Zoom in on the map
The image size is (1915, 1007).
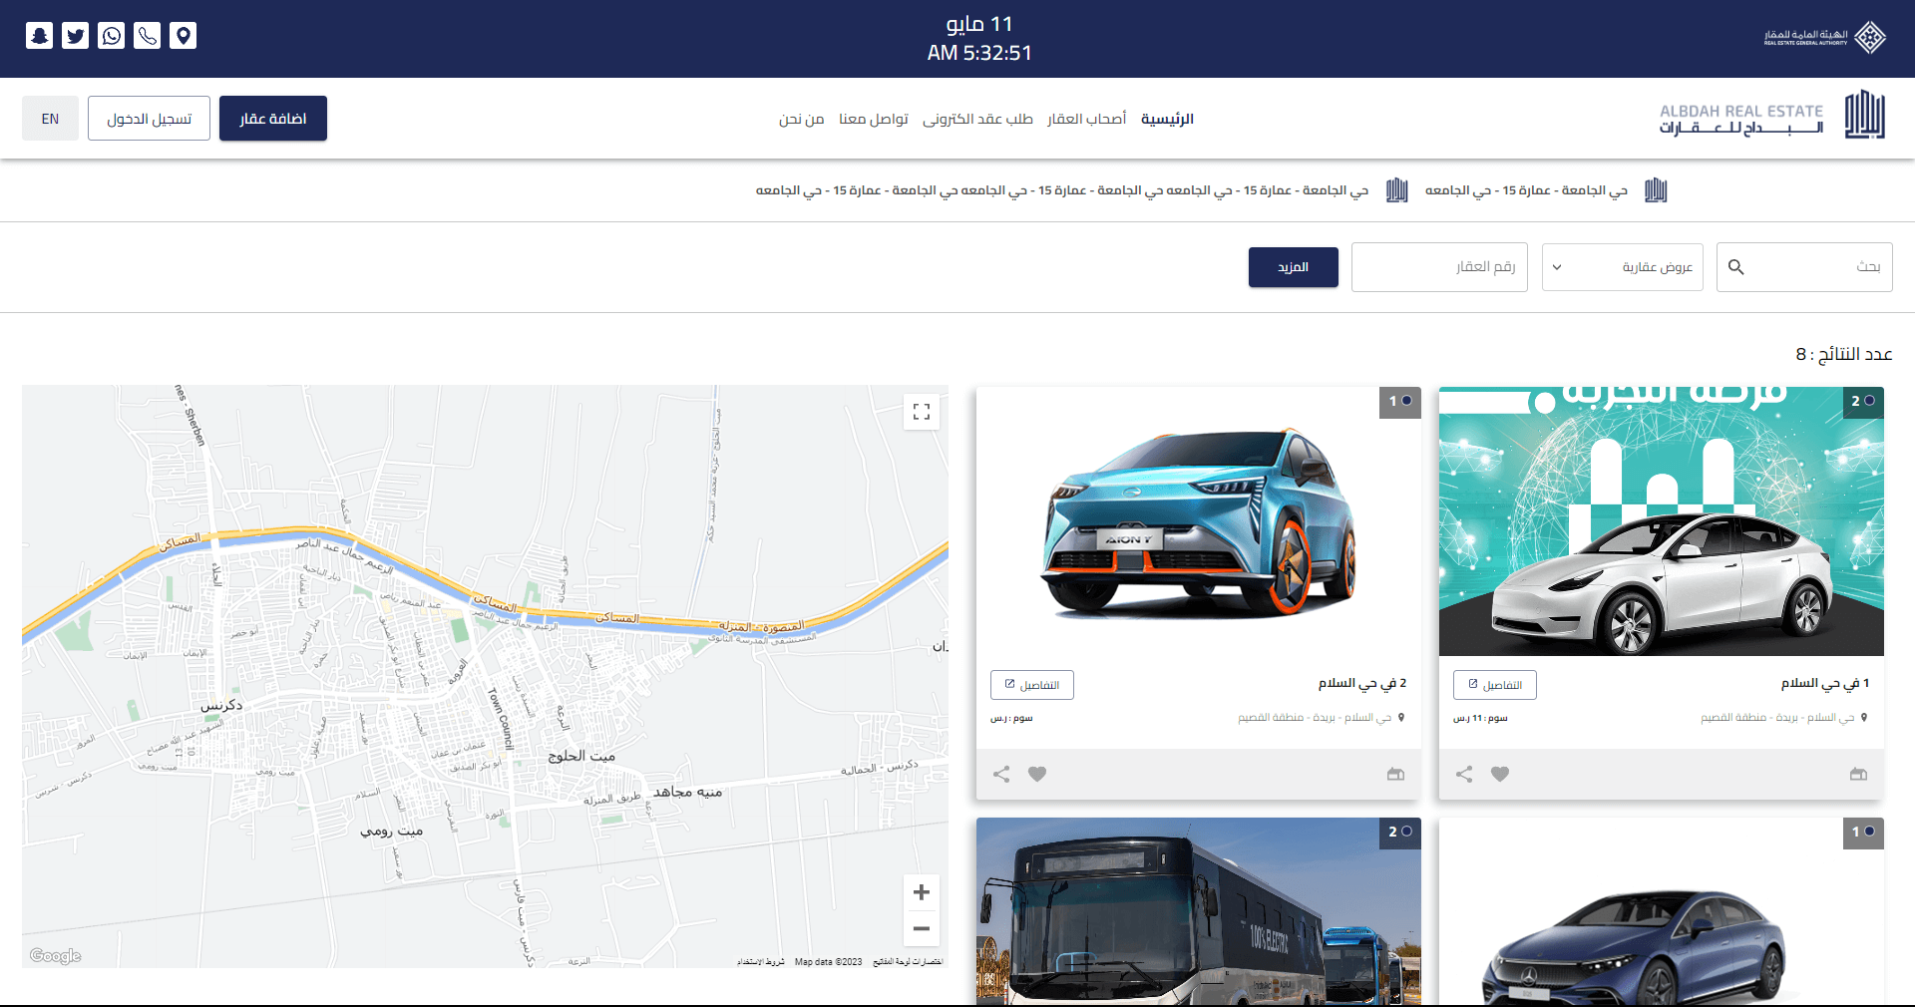click(921, 892)
